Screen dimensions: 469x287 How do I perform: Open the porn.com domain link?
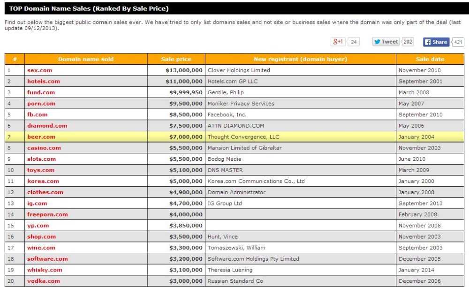[41, 104]
